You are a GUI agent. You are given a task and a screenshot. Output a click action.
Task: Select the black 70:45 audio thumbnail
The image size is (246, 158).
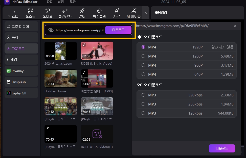coord(61,134)
